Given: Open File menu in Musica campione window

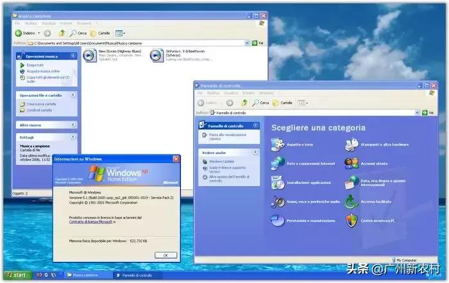Looking at the screenshot, I should [17, 23].
